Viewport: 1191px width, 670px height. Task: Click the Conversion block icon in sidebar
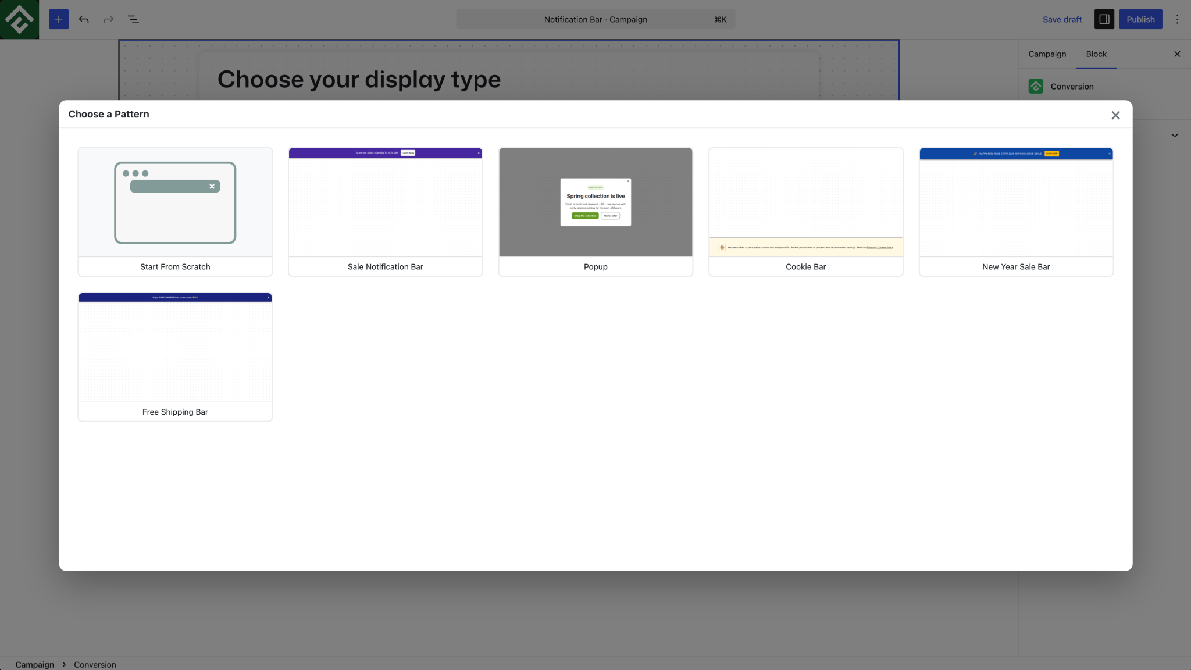point(1036,86)
